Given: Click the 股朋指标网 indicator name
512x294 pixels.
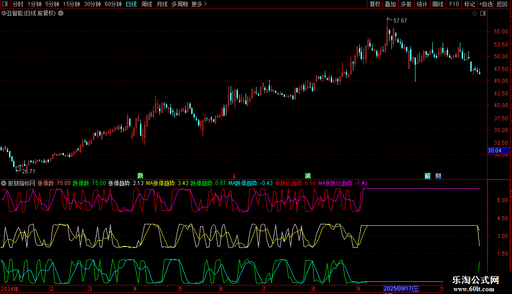Looking at the screenshot, I should click(x=22, y=183).
